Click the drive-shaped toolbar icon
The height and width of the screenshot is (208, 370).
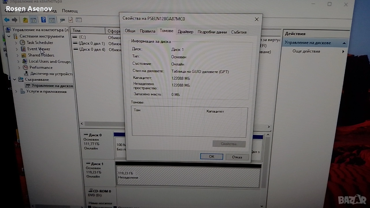pos(62,20)
